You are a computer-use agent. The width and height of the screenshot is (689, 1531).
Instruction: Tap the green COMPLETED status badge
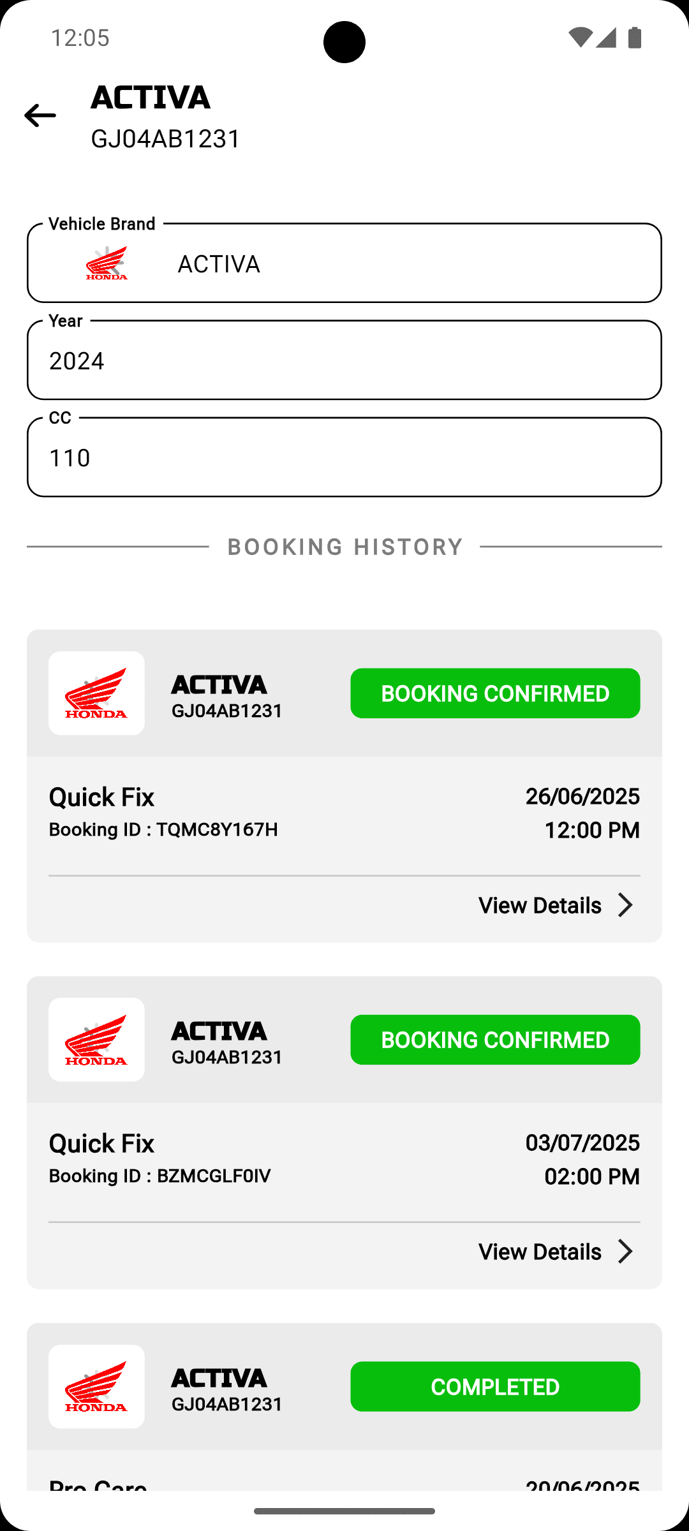click(495, 1387)
